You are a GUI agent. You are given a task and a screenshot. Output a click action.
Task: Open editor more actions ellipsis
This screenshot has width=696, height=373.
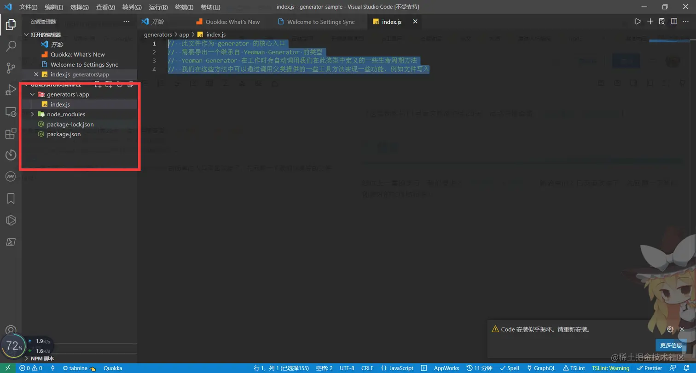click(x=686, y=22)
